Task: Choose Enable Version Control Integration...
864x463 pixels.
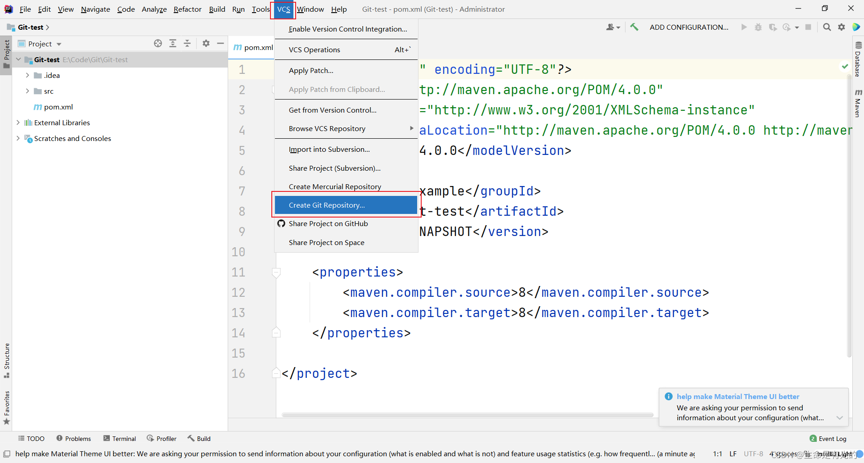Action: pos(346,29)
